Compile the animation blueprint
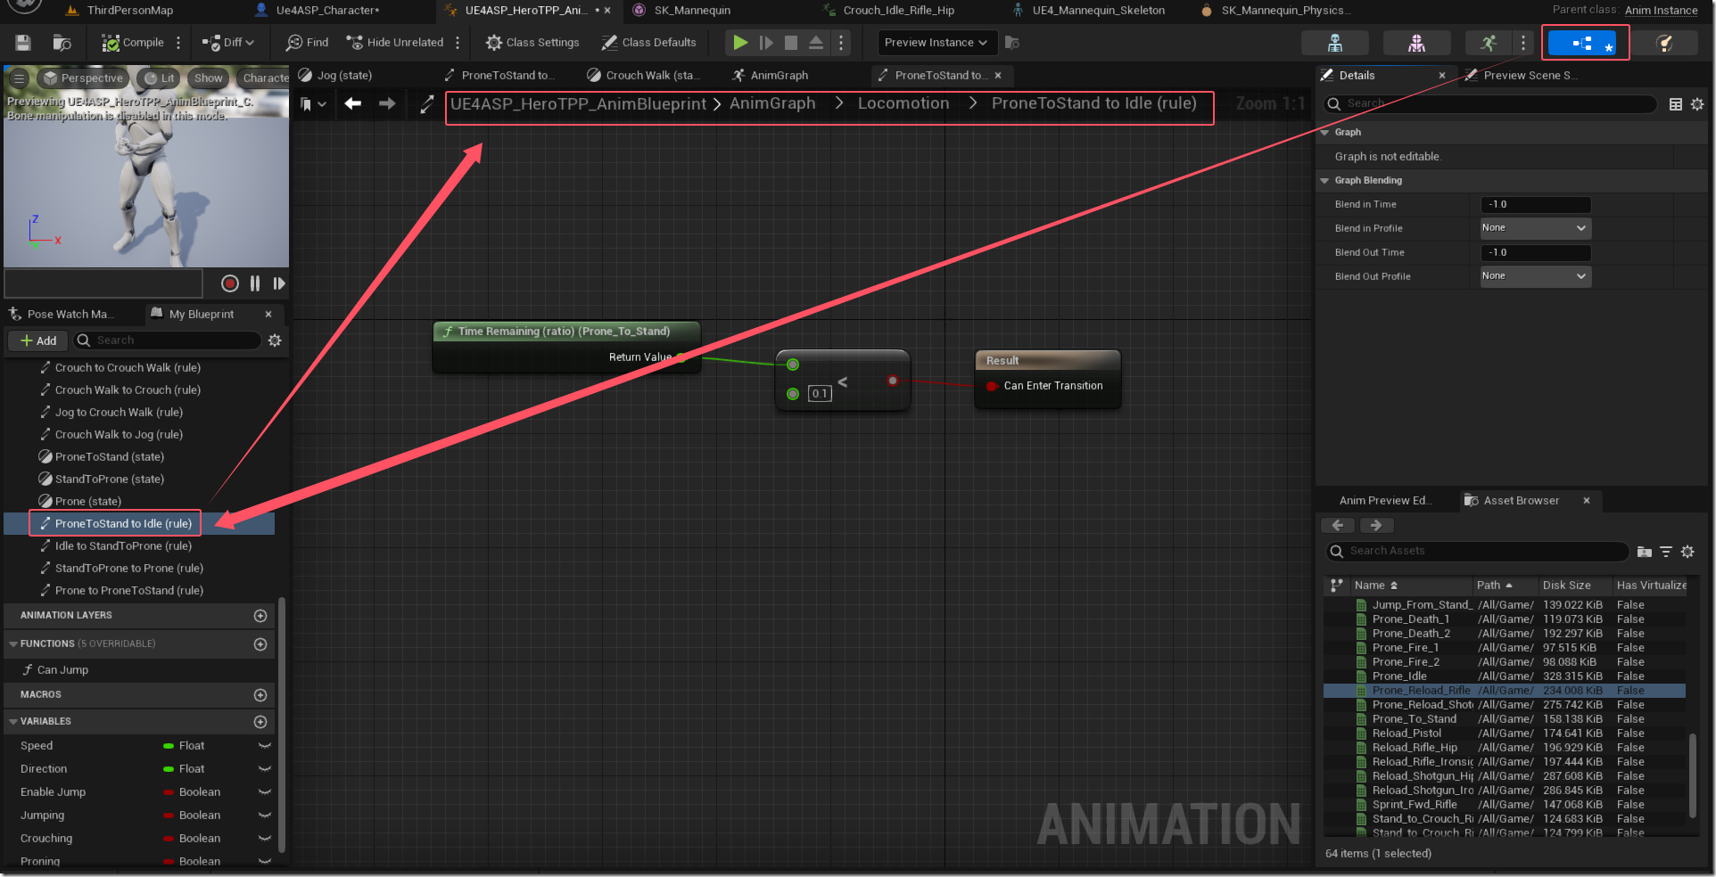Image resolution: width=1716 pixels, height=877 pixels. pyautogui.click(x=133, y=43)
